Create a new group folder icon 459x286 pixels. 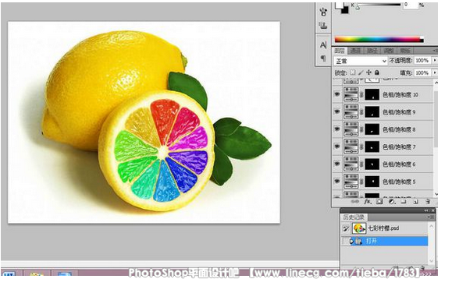pos(404,202)
